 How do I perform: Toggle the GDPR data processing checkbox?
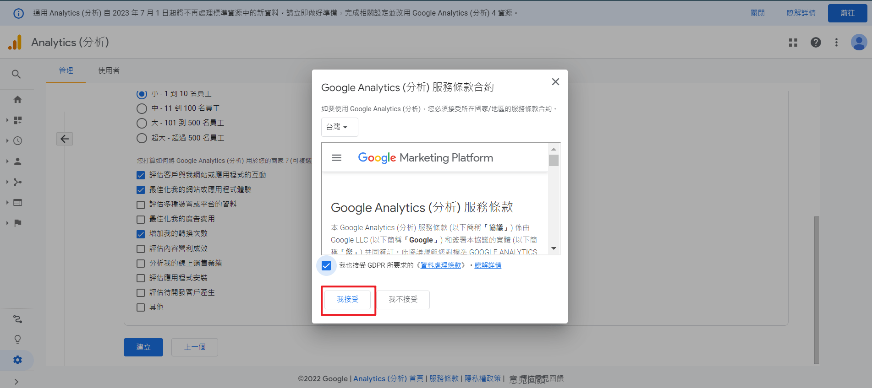click(x=326, y=265)
